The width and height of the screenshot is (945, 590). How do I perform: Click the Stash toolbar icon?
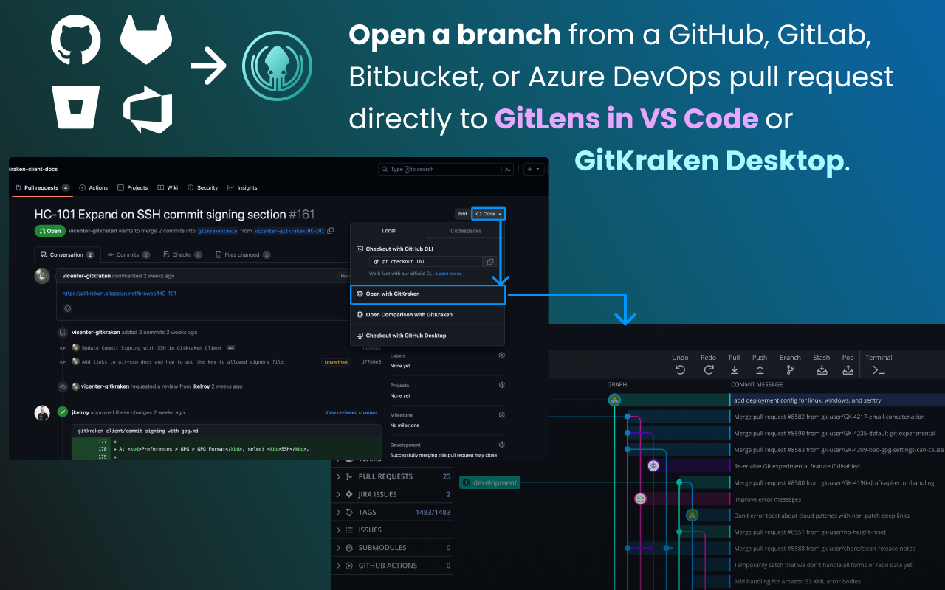822,370
